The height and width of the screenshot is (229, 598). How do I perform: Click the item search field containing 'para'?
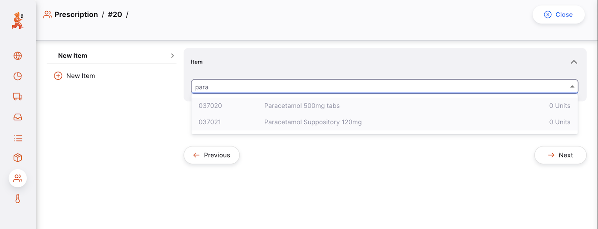tap(377, 87)
